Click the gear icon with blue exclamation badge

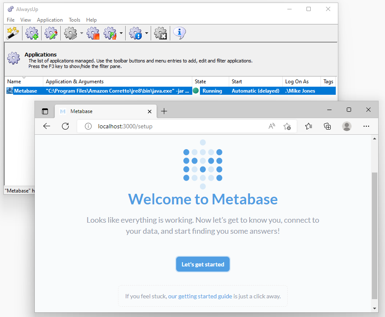pos(135,33)
